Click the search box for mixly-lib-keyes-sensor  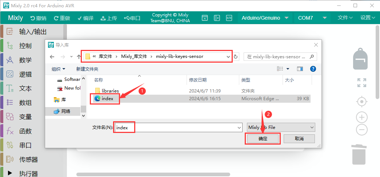[280, 57]
